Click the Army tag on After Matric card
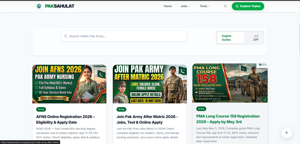300x144 pixels. (121, 109)
